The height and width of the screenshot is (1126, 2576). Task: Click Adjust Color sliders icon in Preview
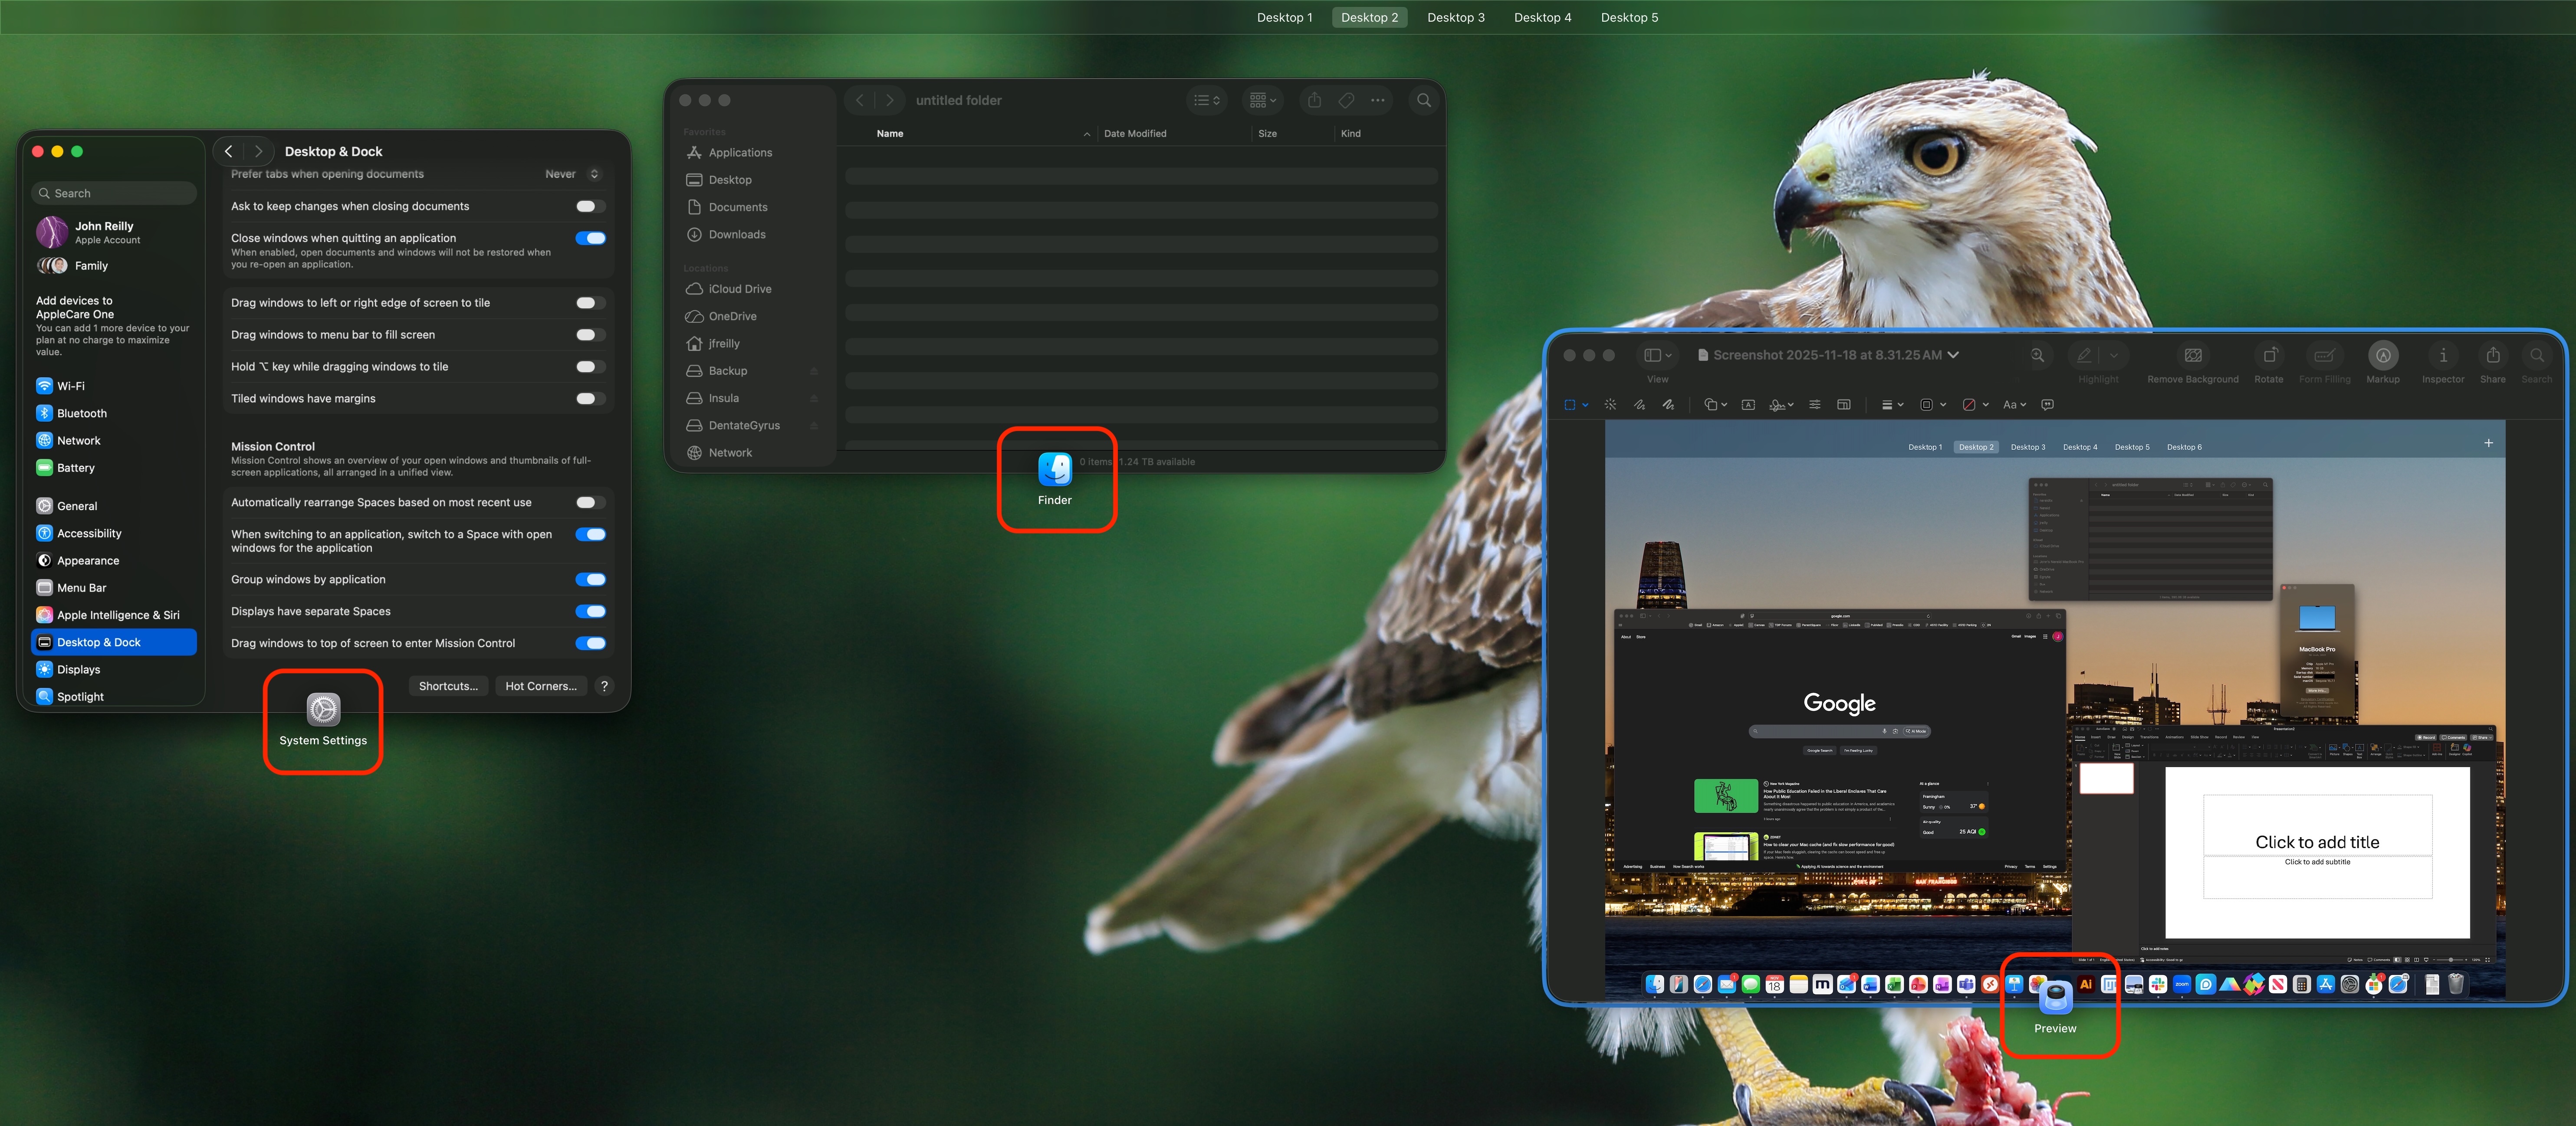1814,405
